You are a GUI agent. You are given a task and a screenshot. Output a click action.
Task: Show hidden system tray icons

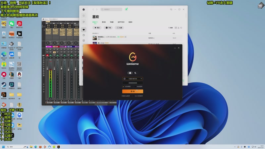coord(235,147)
